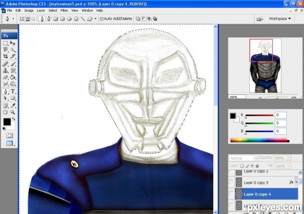Select the Paint Bucket tool
This screenshot has width=304, height=214.
point(13,77)
